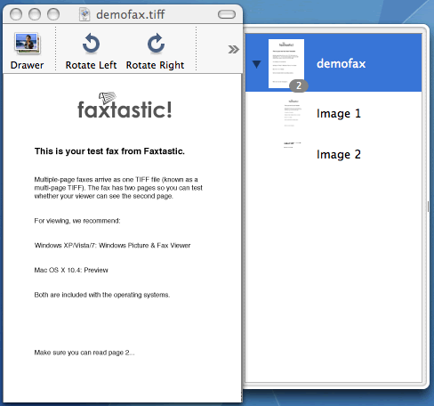Image resolution: width=434 pixels, height=406 pixels.
Task: Click the page count badge showing 2
Action: coord(299,85)
